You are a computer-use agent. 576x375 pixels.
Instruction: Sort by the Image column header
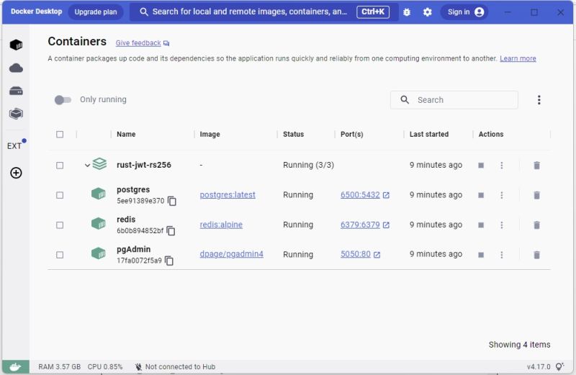[210, 135]
